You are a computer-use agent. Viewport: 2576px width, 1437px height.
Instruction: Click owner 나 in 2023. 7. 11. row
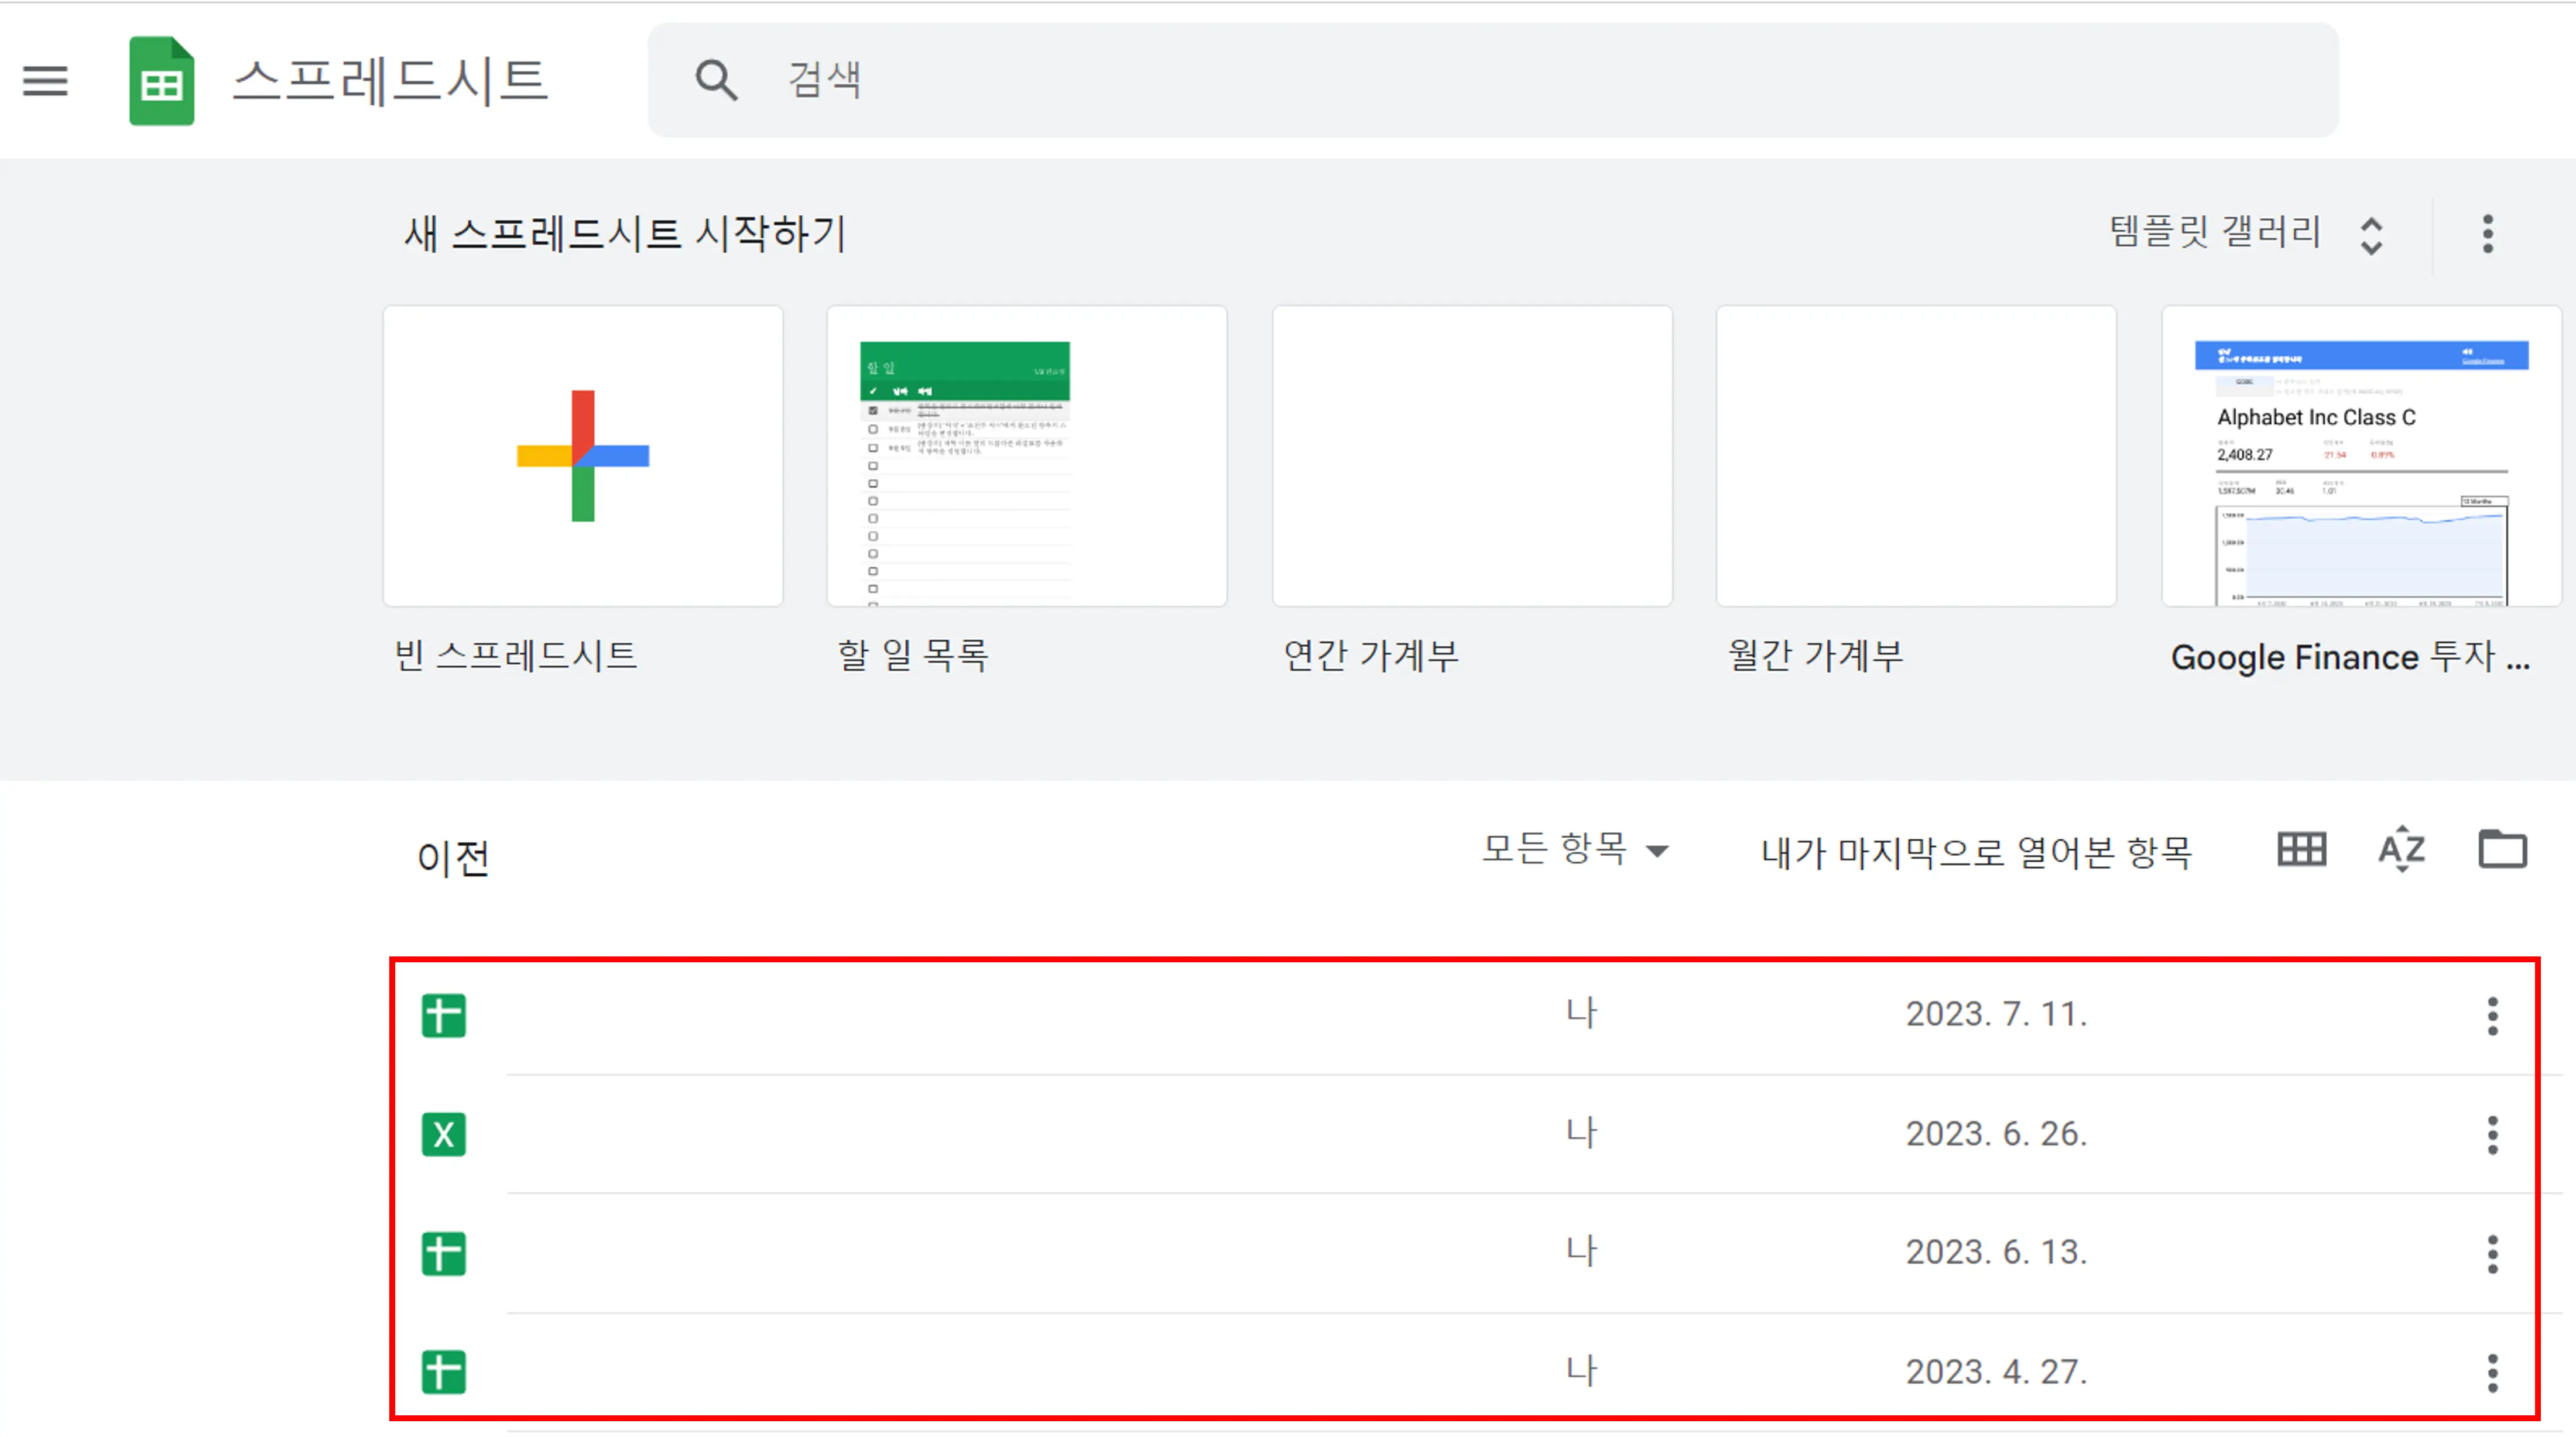1582,1014
